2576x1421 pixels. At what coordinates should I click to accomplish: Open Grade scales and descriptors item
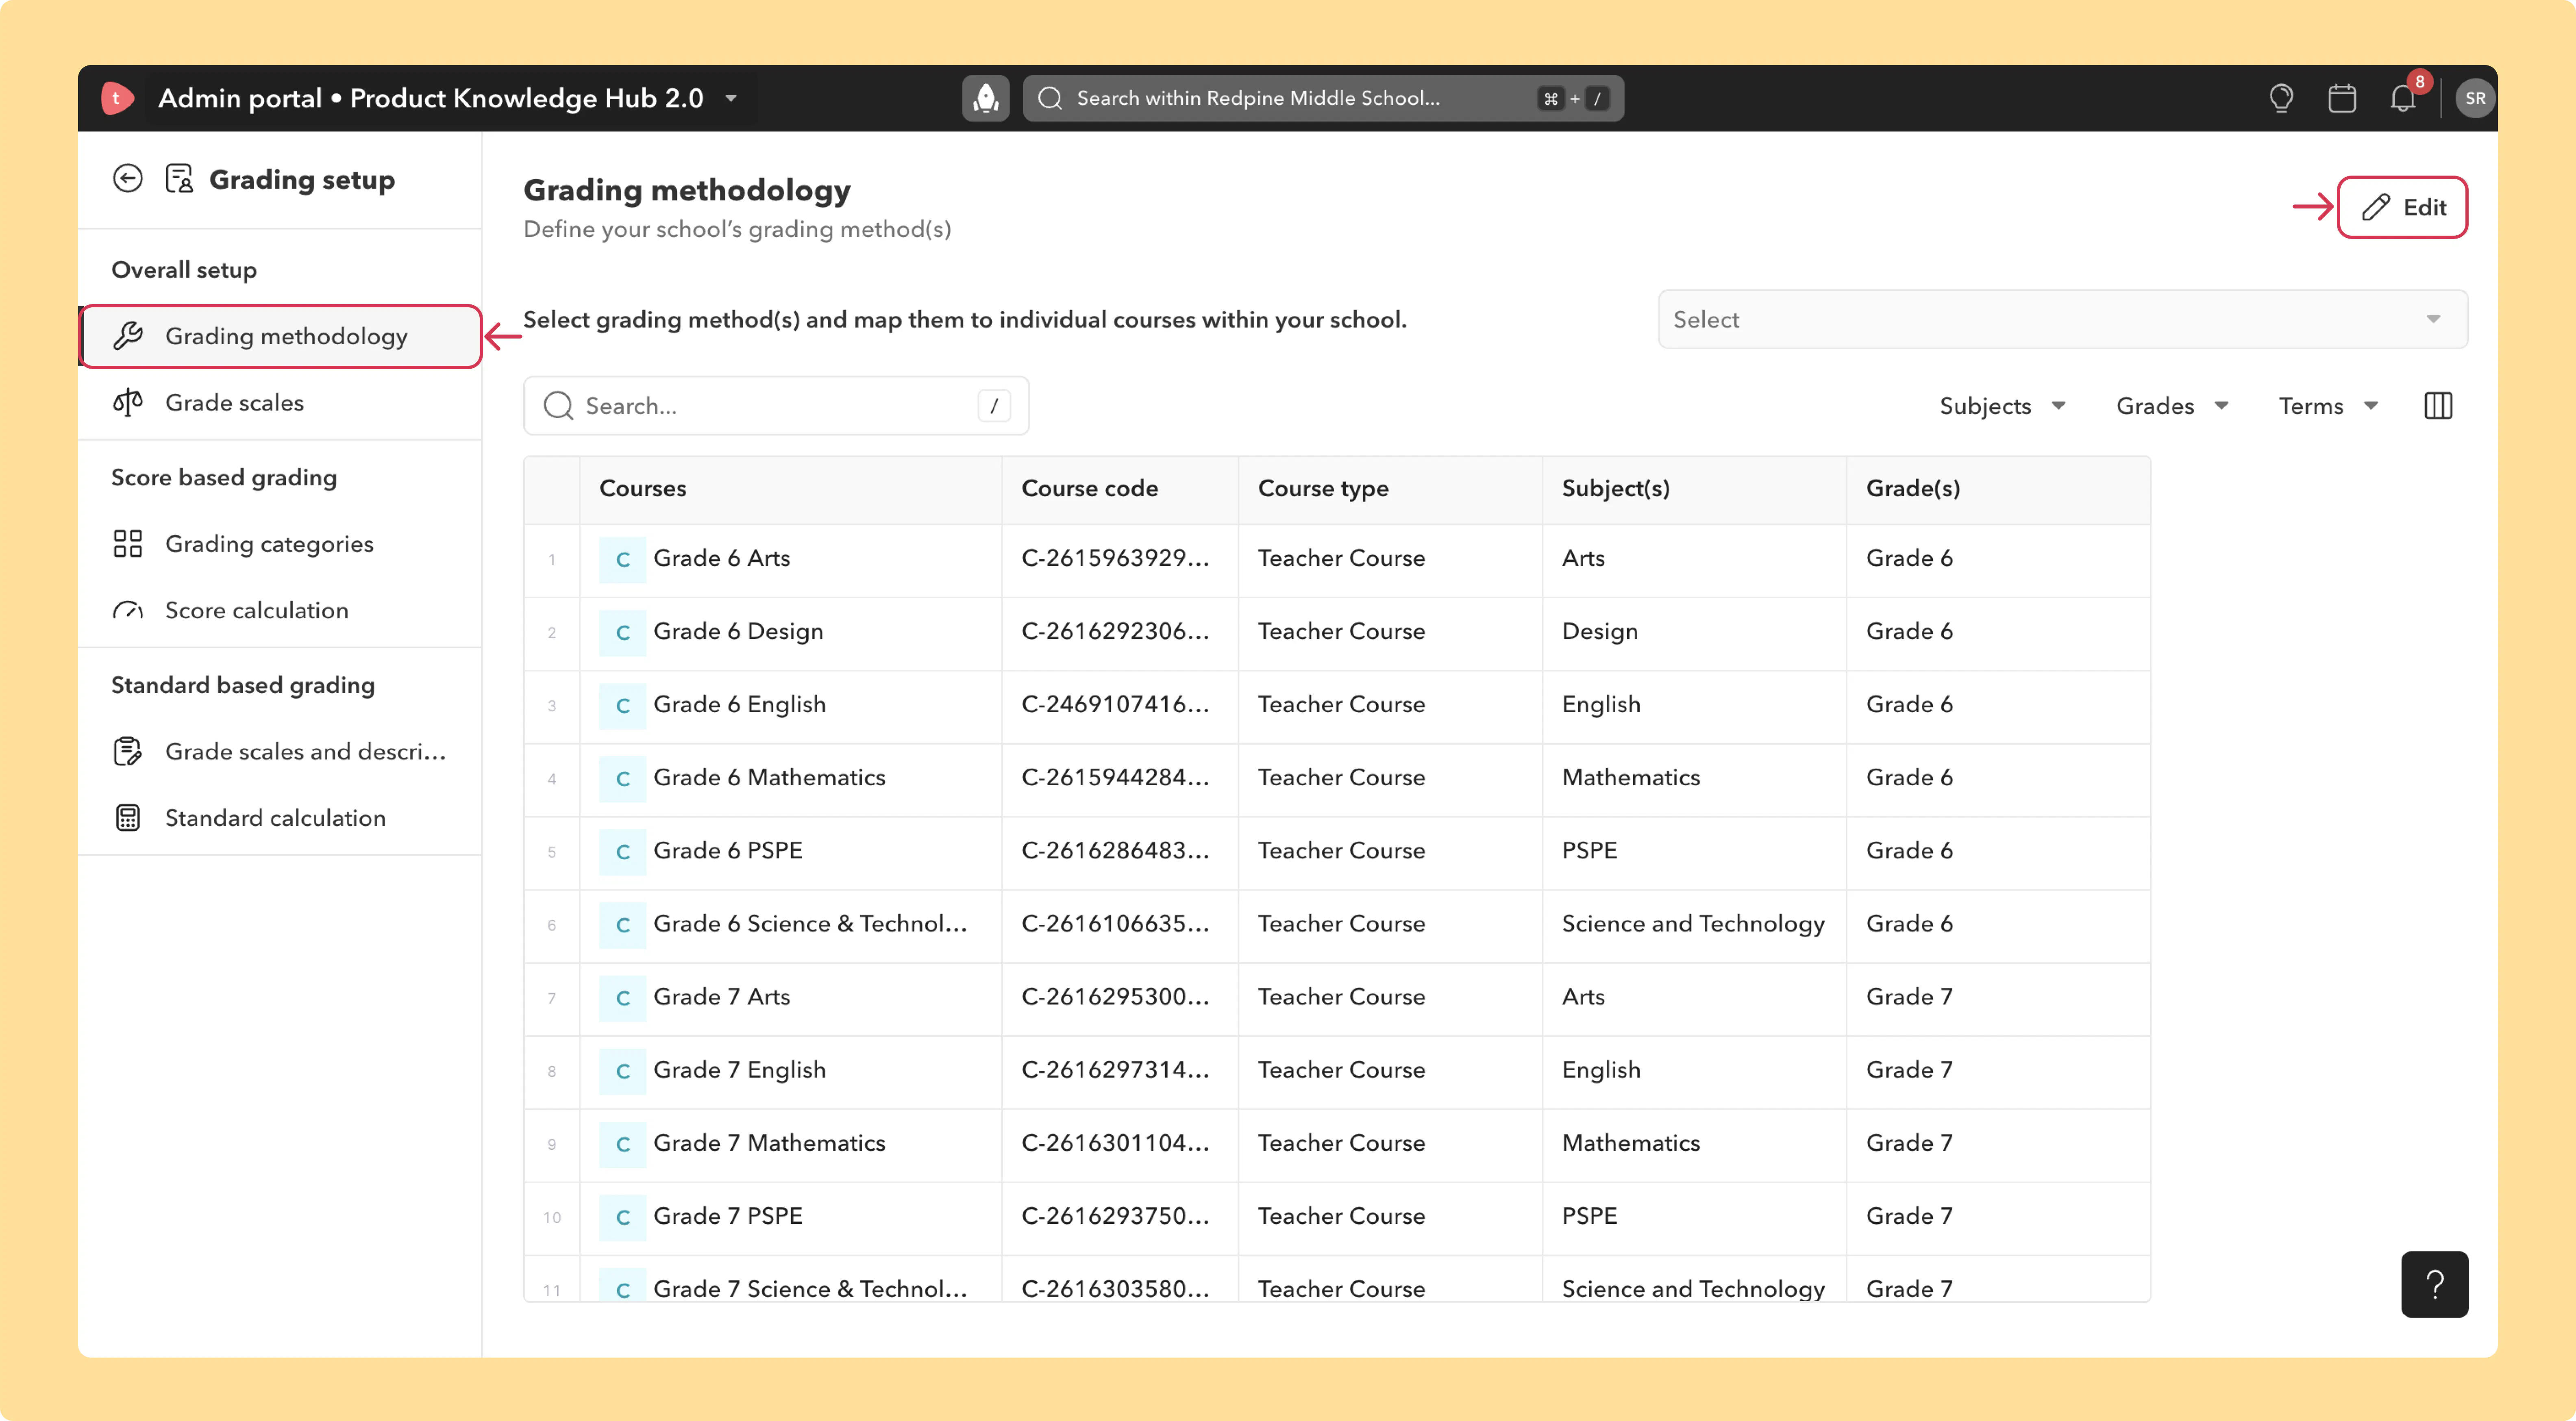[x=281, y=752]
